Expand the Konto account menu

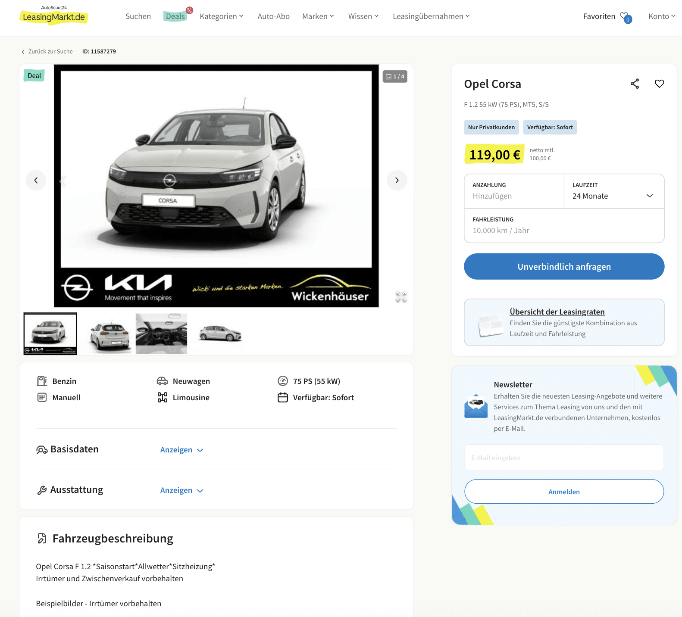click(x=662, y=16)
